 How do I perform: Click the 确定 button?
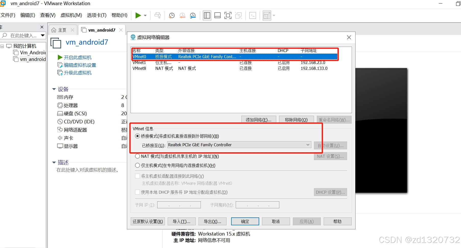[245, 221]
